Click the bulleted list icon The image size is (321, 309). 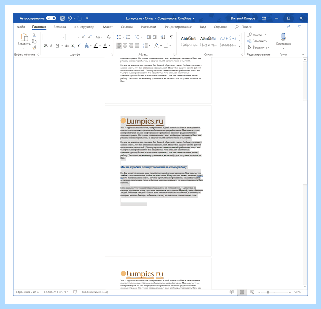119,37
